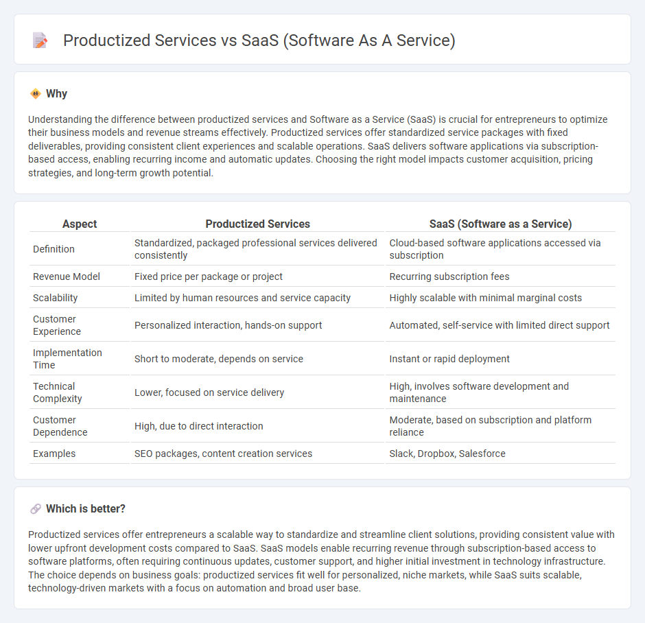Click the document pencil icon beside the title

point(40,40)
